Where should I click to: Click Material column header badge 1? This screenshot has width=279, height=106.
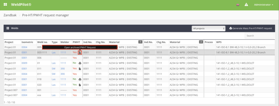pyautogui.click(x=140, y=42)
